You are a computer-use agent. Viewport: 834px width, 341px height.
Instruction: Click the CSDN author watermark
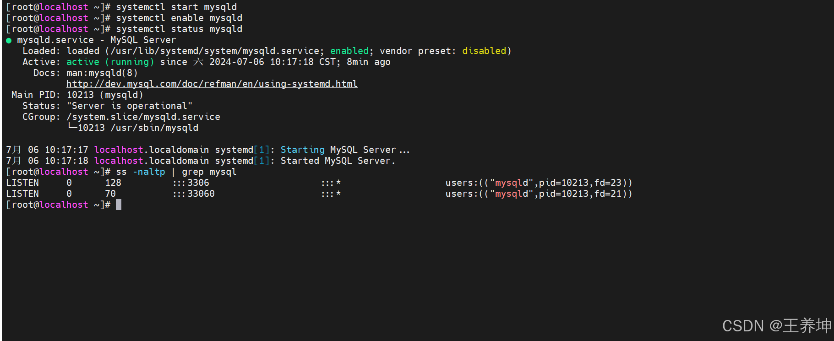point(776,325)
